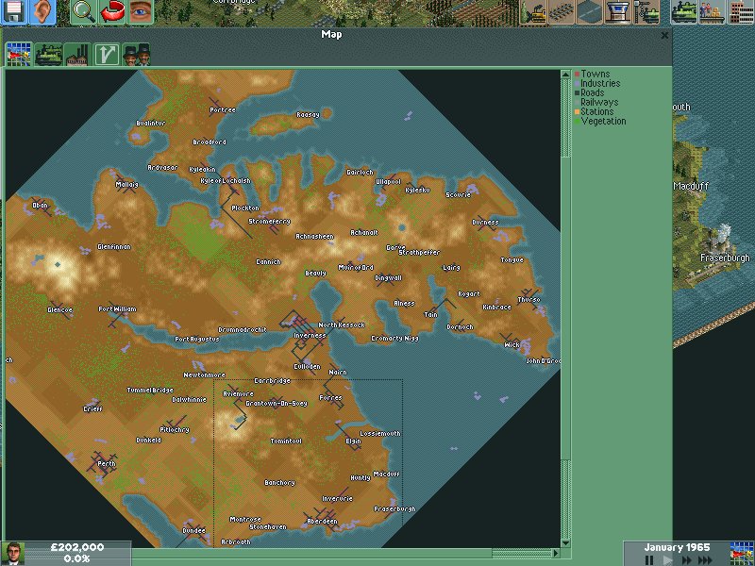Open the audio options ear icon
755x566 pixels.
point(42,11)
